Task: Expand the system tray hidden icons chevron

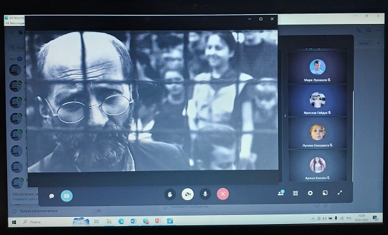Action: pos(313,219)
